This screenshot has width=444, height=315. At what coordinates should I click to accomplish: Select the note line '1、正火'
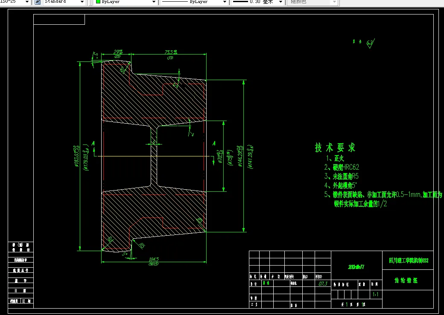pyautogui.click(x=335, y=158)
